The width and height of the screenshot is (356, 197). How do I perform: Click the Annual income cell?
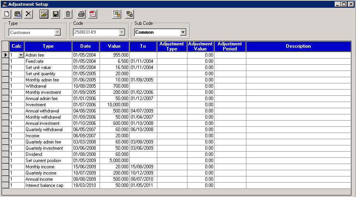pyautogui.click(x=48, y=179)
